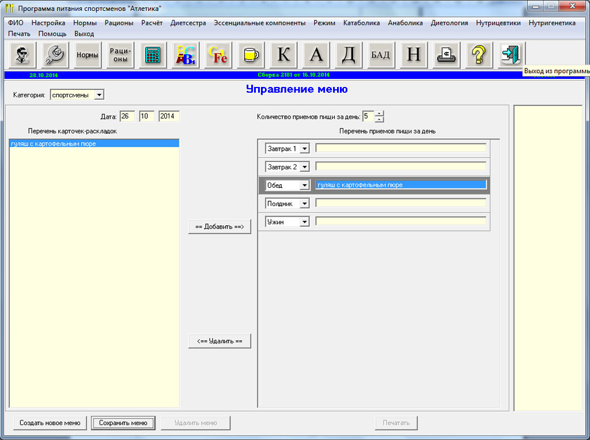Decrease number of meals per day

coord(379,119)
